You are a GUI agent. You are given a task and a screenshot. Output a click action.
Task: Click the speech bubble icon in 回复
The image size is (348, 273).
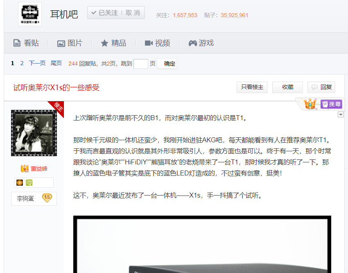[x=314, y=87]
